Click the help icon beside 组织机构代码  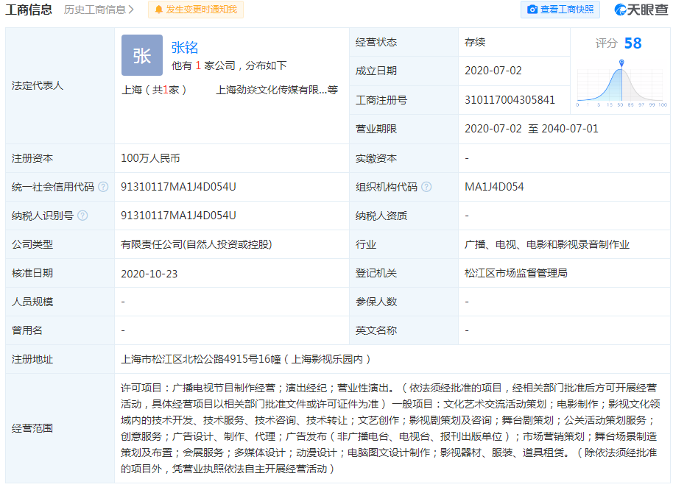426,188
